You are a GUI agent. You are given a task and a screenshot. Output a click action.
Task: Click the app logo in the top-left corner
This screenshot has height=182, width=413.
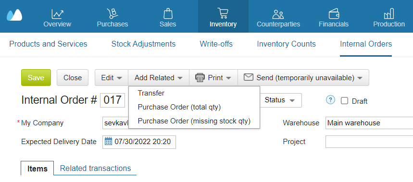(14, 15)
